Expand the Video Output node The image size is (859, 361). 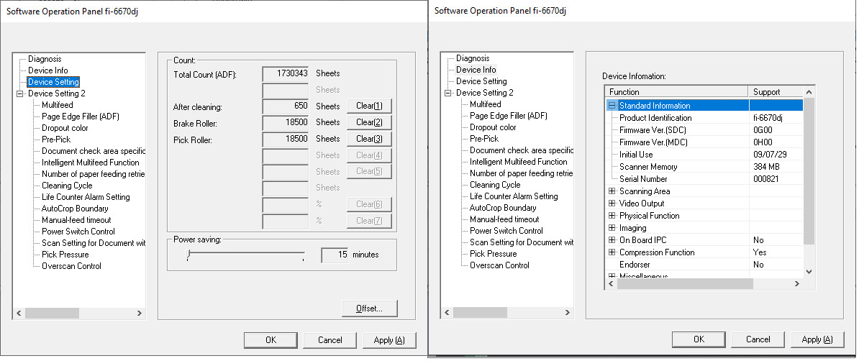pos(612,204)
